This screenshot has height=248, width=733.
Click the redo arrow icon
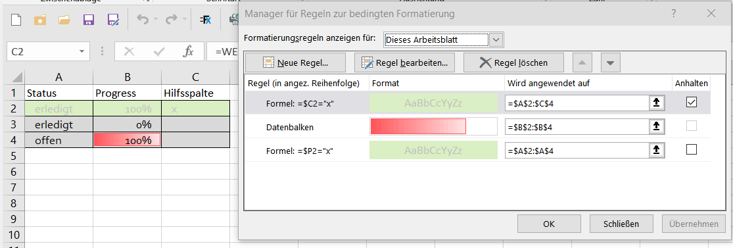(172, 20)
